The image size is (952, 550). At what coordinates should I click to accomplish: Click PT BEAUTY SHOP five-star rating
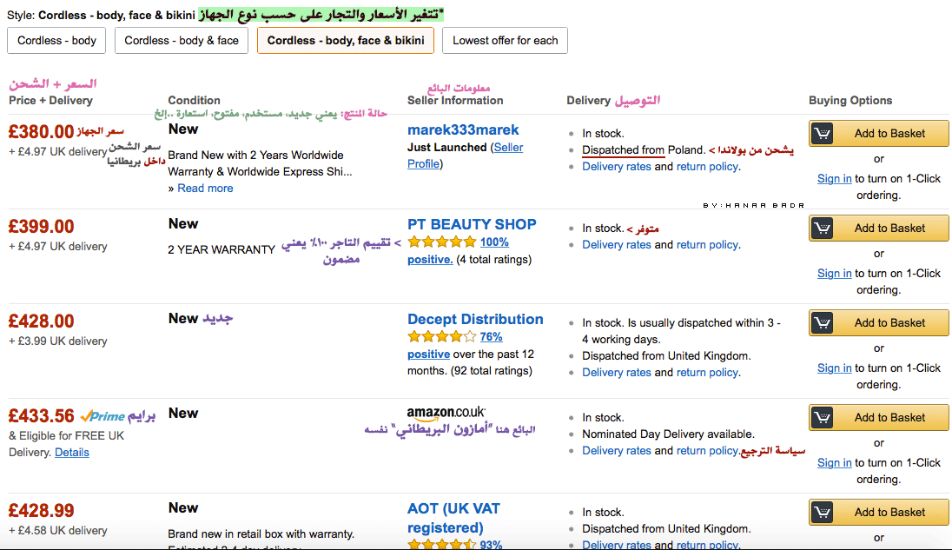[x=442, y=242]
